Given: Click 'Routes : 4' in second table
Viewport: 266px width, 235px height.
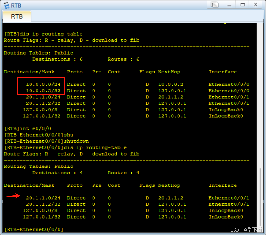Looking at the screenshot, I should click(123, 173).
